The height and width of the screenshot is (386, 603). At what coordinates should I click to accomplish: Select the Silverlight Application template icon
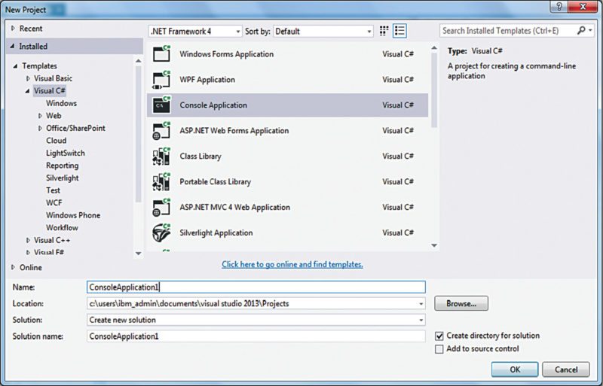pyautogui.click(x=161, y=233)
